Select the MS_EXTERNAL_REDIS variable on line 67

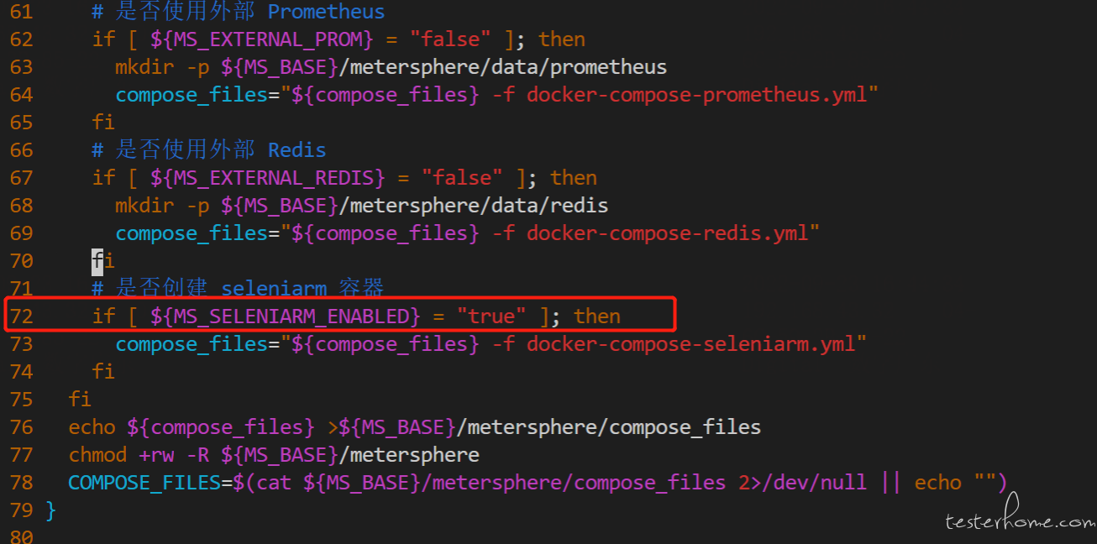(267, 178)
